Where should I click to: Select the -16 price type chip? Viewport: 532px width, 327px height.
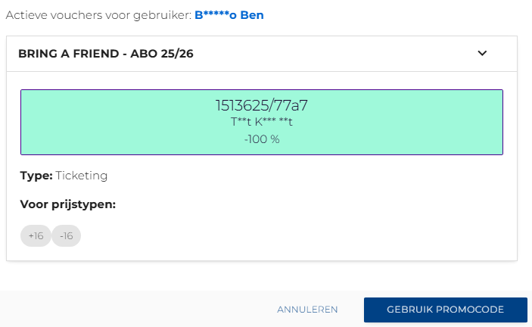[66, 235]
